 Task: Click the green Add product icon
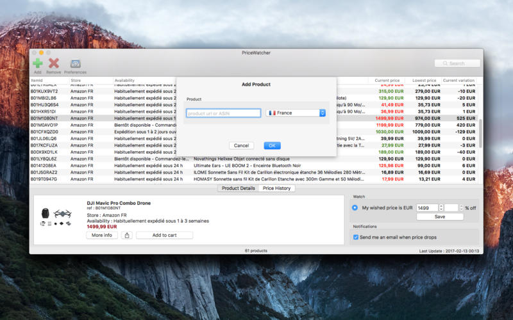[38, 63]
